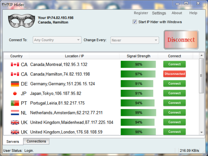Click the Canada flag for Montreal server

[15, 64]
